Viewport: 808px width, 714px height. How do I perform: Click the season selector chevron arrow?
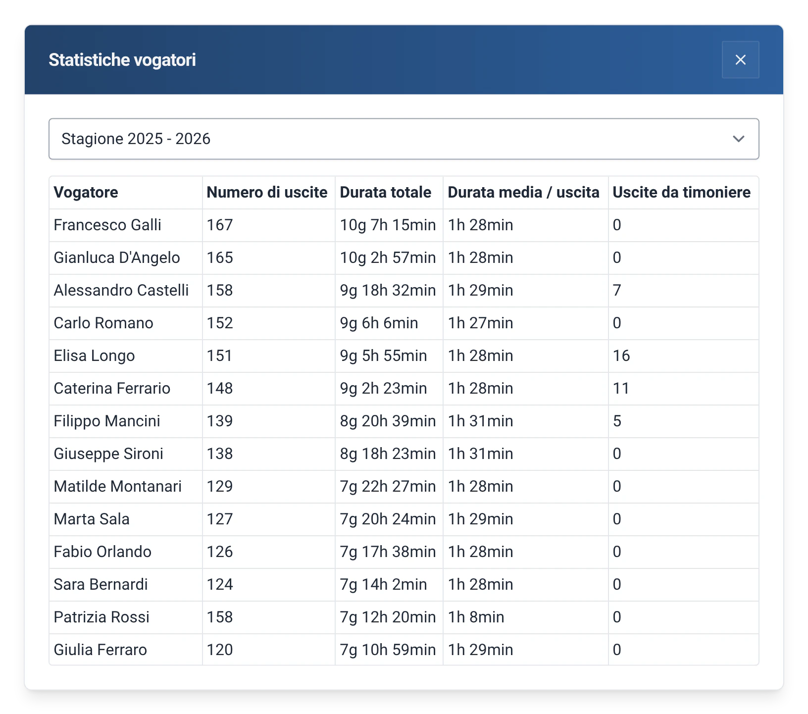point(738,139)
